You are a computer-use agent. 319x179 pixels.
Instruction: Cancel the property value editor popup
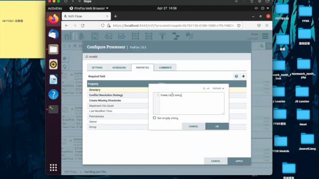193,126
